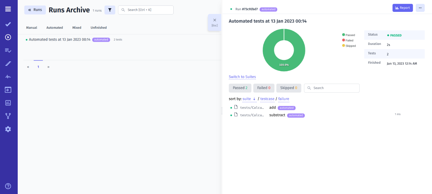Sort results by testcase
Screen dimensions: 432x194
click(267, 99)
